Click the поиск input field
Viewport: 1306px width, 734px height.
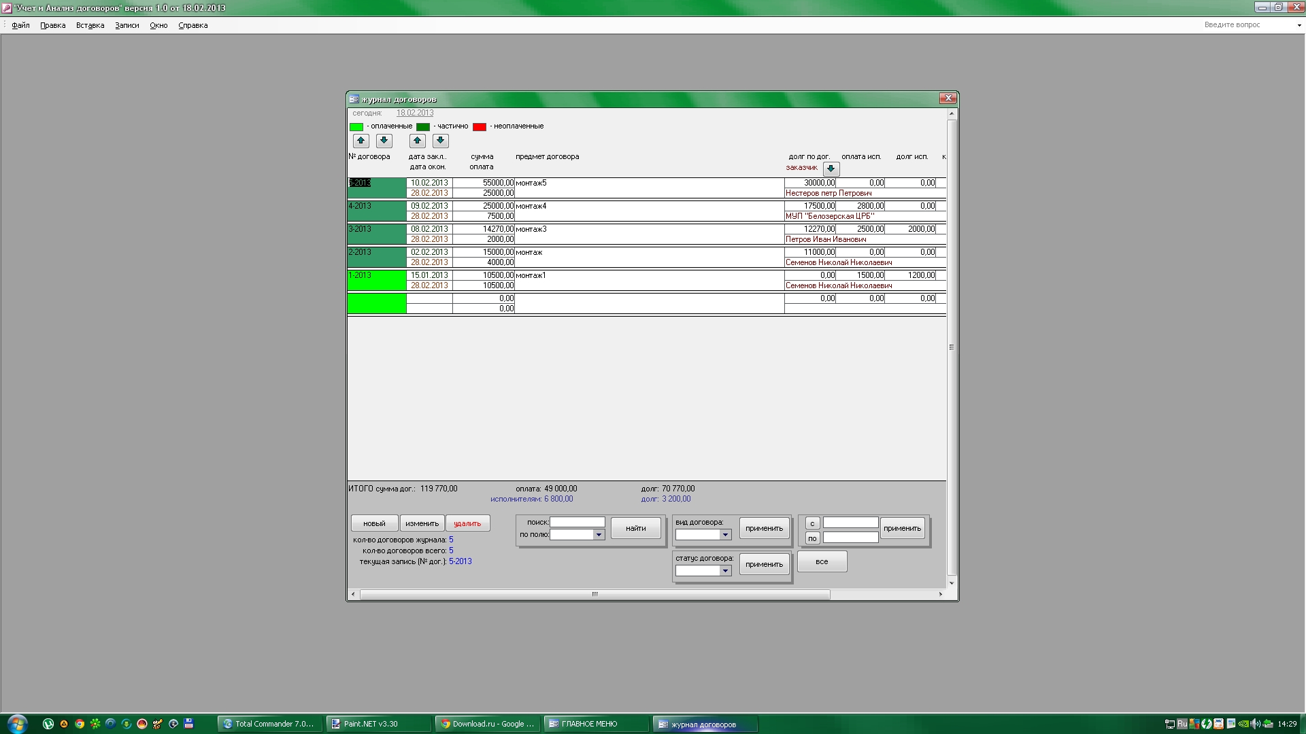click(x=577, y=522)
